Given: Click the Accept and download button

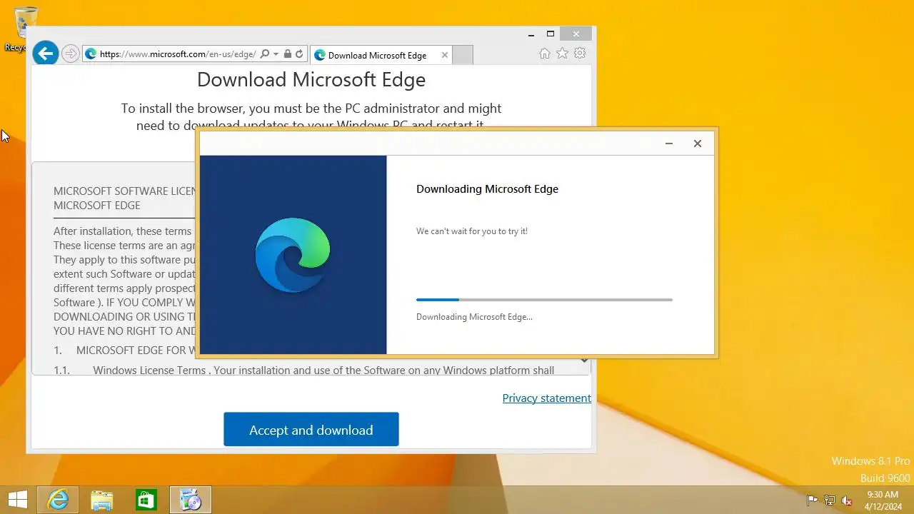Looking at the screenshot, I should point(311,429).
